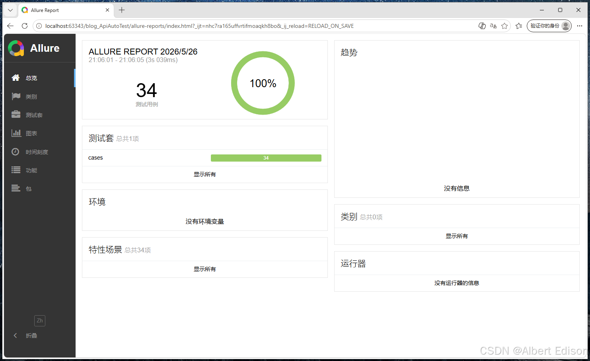Click the site information icon in address bar
This screenshot has width=590, height=361.
coord(39,26)
